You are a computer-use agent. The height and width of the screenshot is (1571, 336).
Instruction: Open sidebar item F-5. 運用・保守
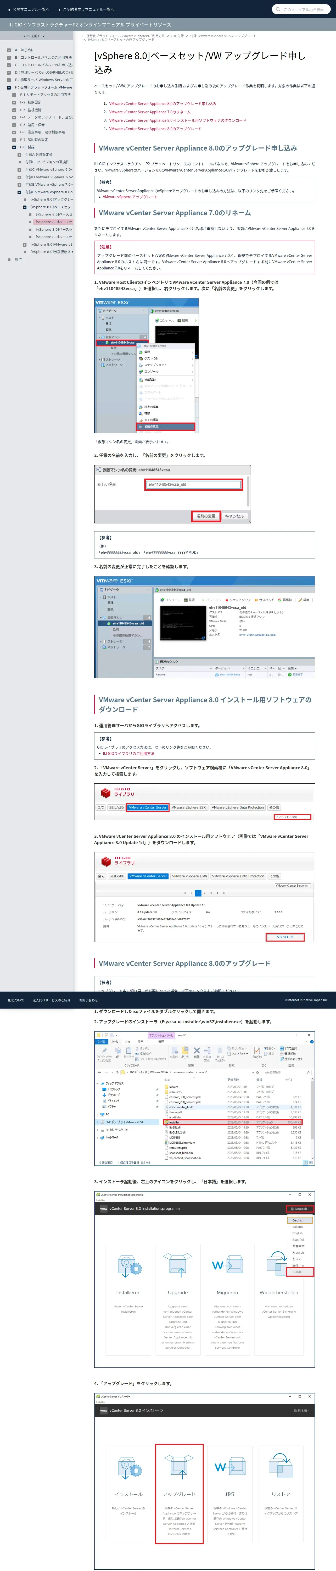(x=32, y=124)
